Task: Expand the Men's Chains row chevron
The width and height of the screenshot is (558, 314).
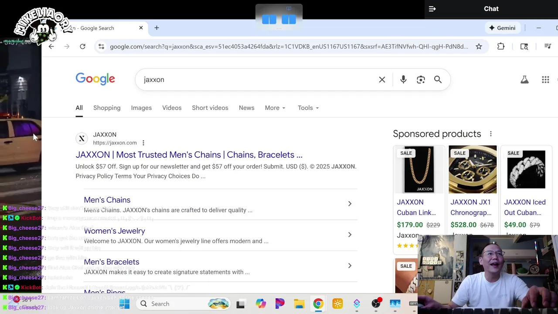Action: [350, 204]
